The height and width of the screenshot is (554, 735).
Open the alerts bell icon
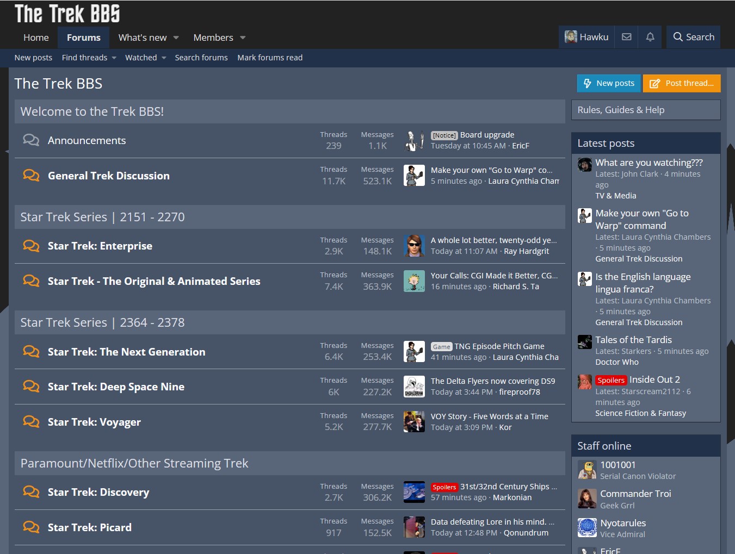(650, 37)
